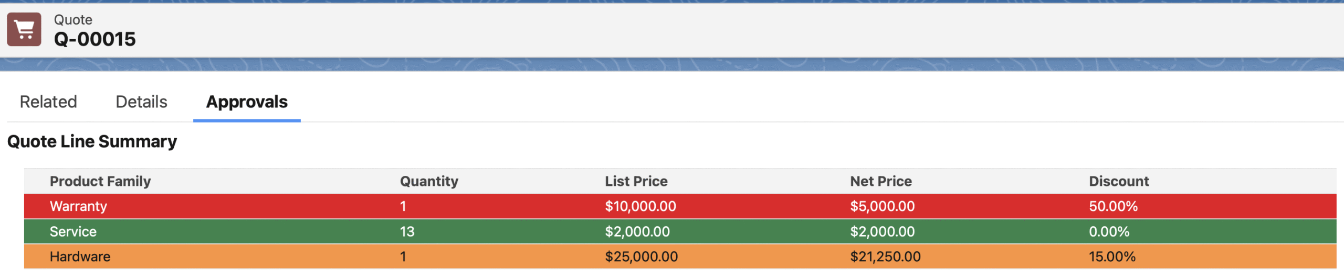Viewport: 1344px width, 278px height.
Task: Select the green Service row
Action: coord(680,231)
